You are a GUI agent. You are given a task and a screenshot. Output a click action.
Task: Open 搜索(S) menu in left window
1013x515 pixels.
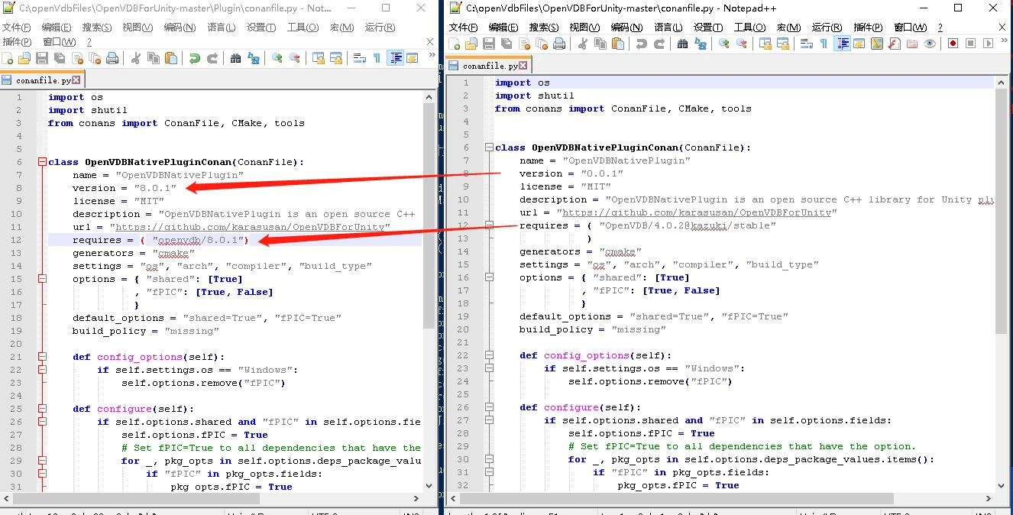coord(96,28)
